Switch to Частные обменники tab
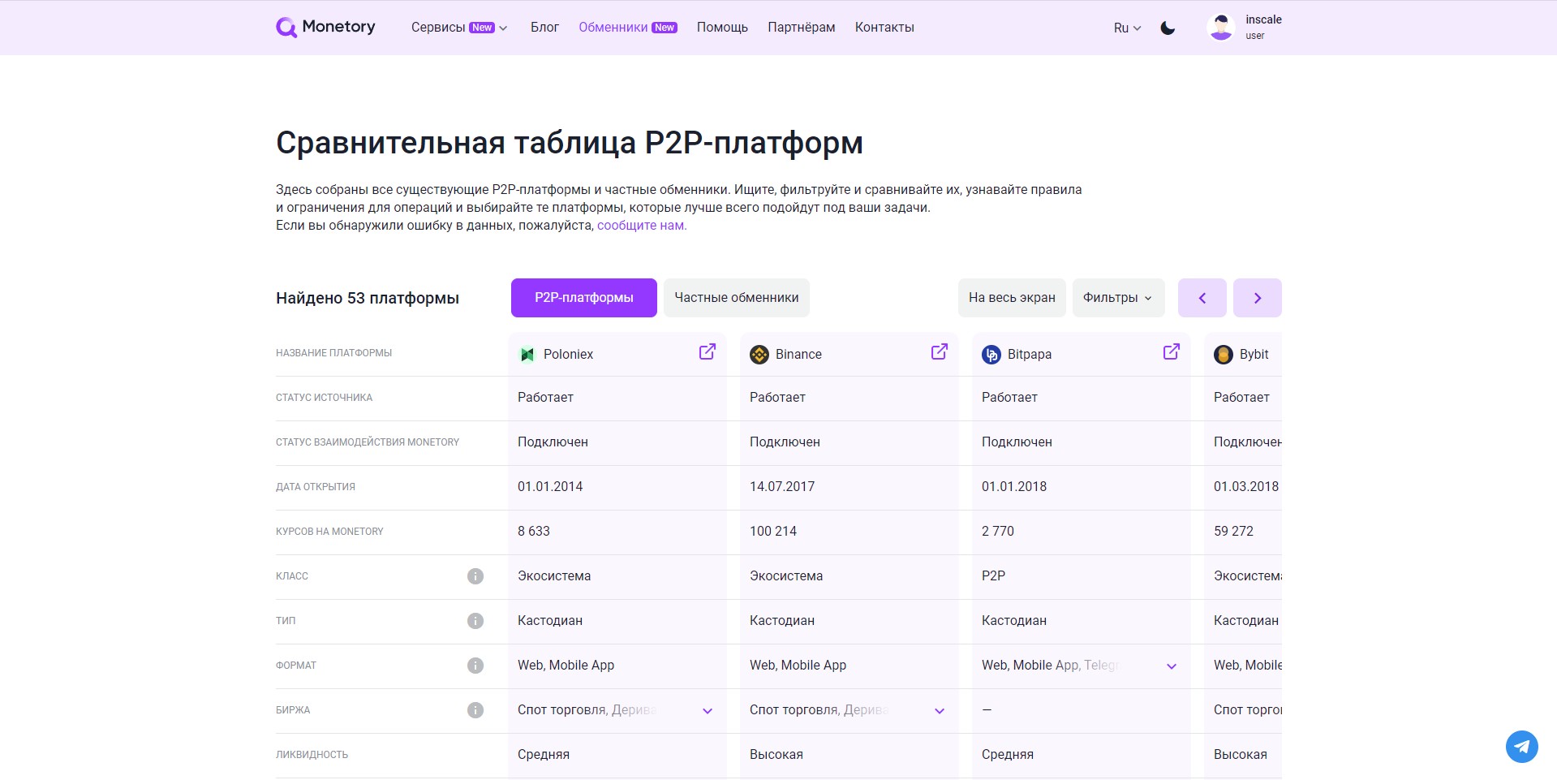The image size is (1557, 780). 737,298
